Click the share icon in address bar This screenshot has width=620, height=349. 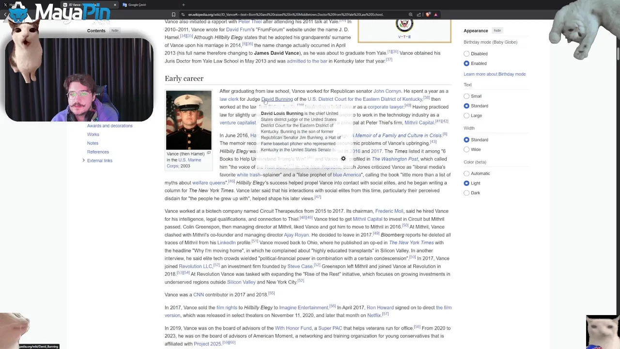pos(419,15)
